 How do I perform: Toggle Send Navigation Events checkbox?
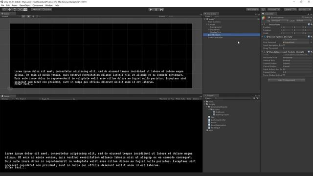284,45
